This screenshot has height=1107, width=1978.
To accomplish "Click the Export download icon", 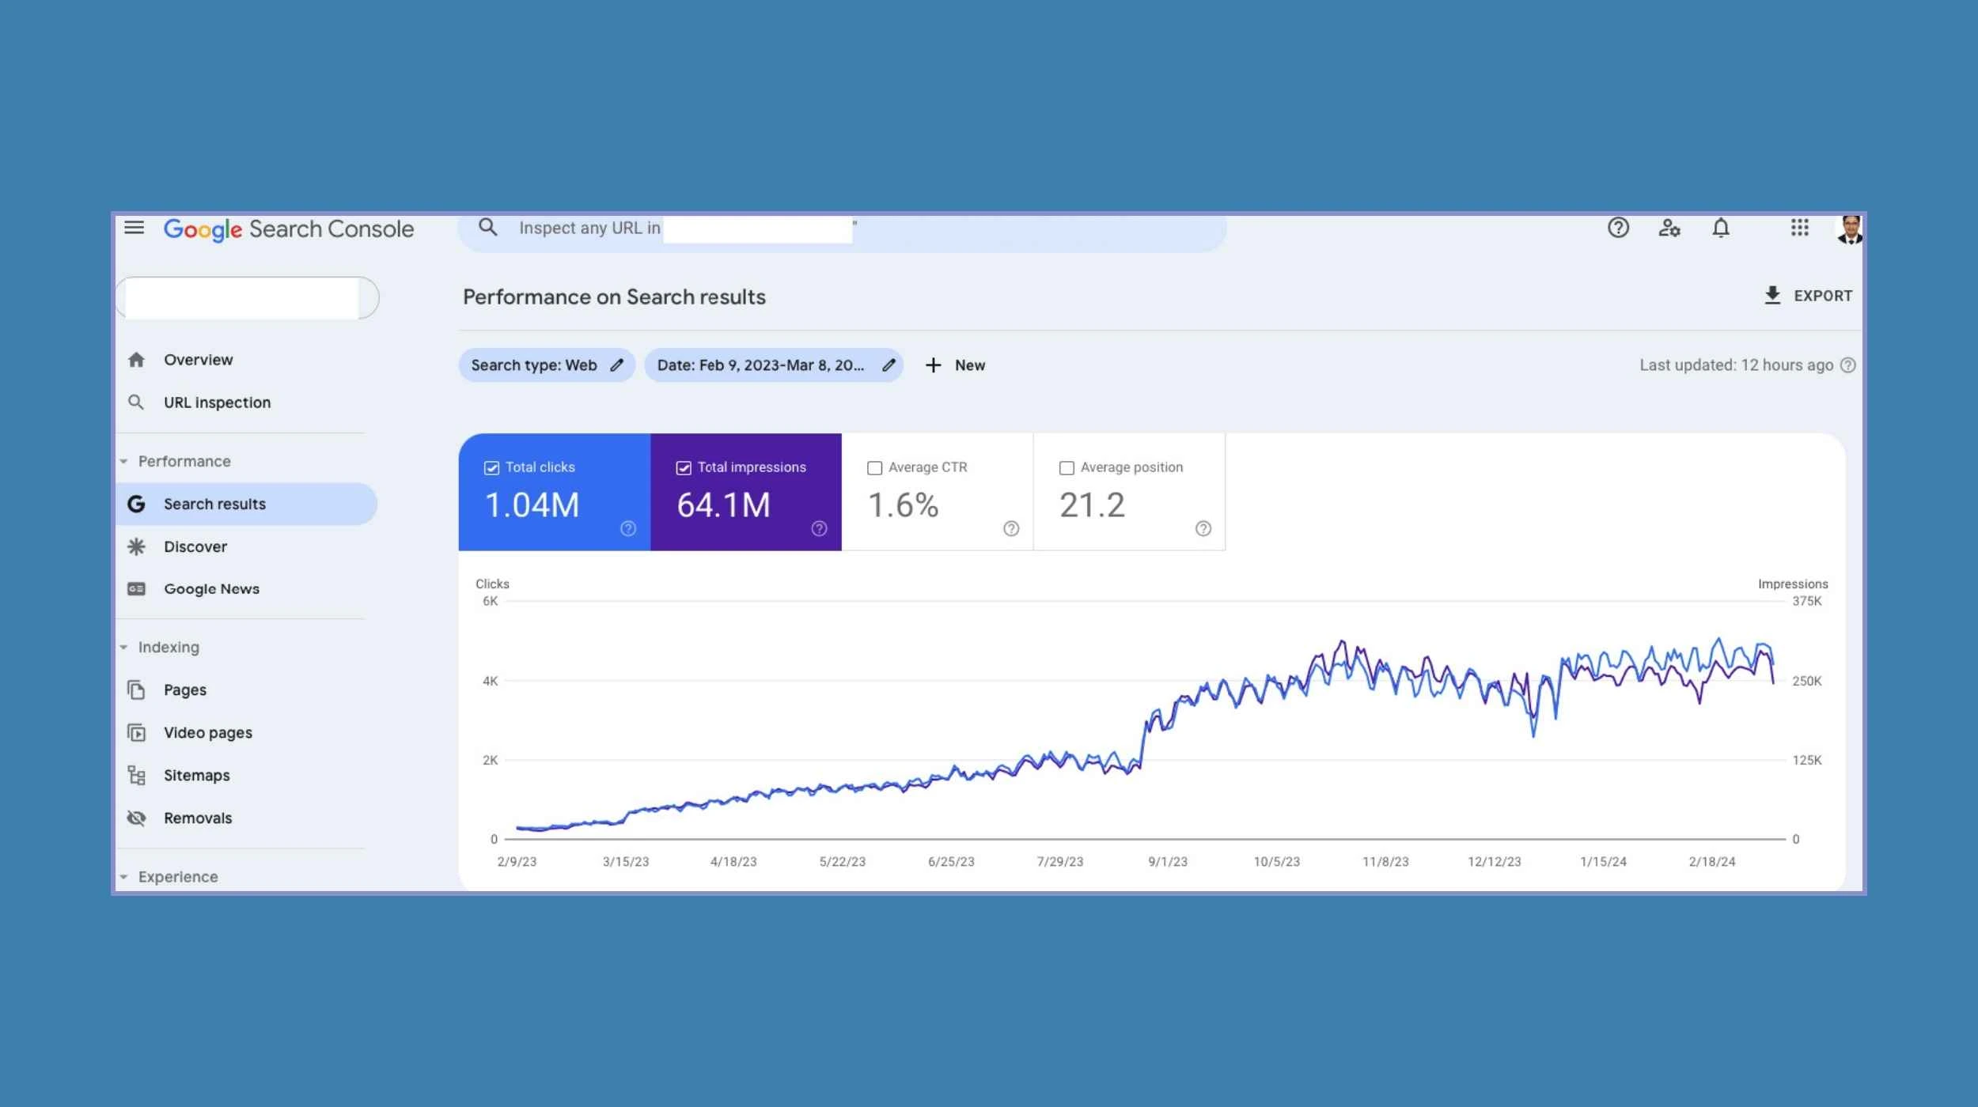I will [x=1771, y=295].
